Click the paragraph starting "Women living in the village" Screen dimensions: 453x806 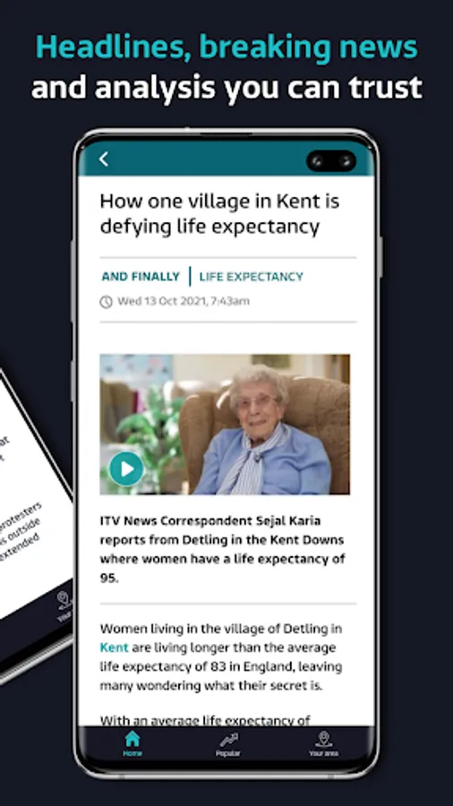(221, 657)
